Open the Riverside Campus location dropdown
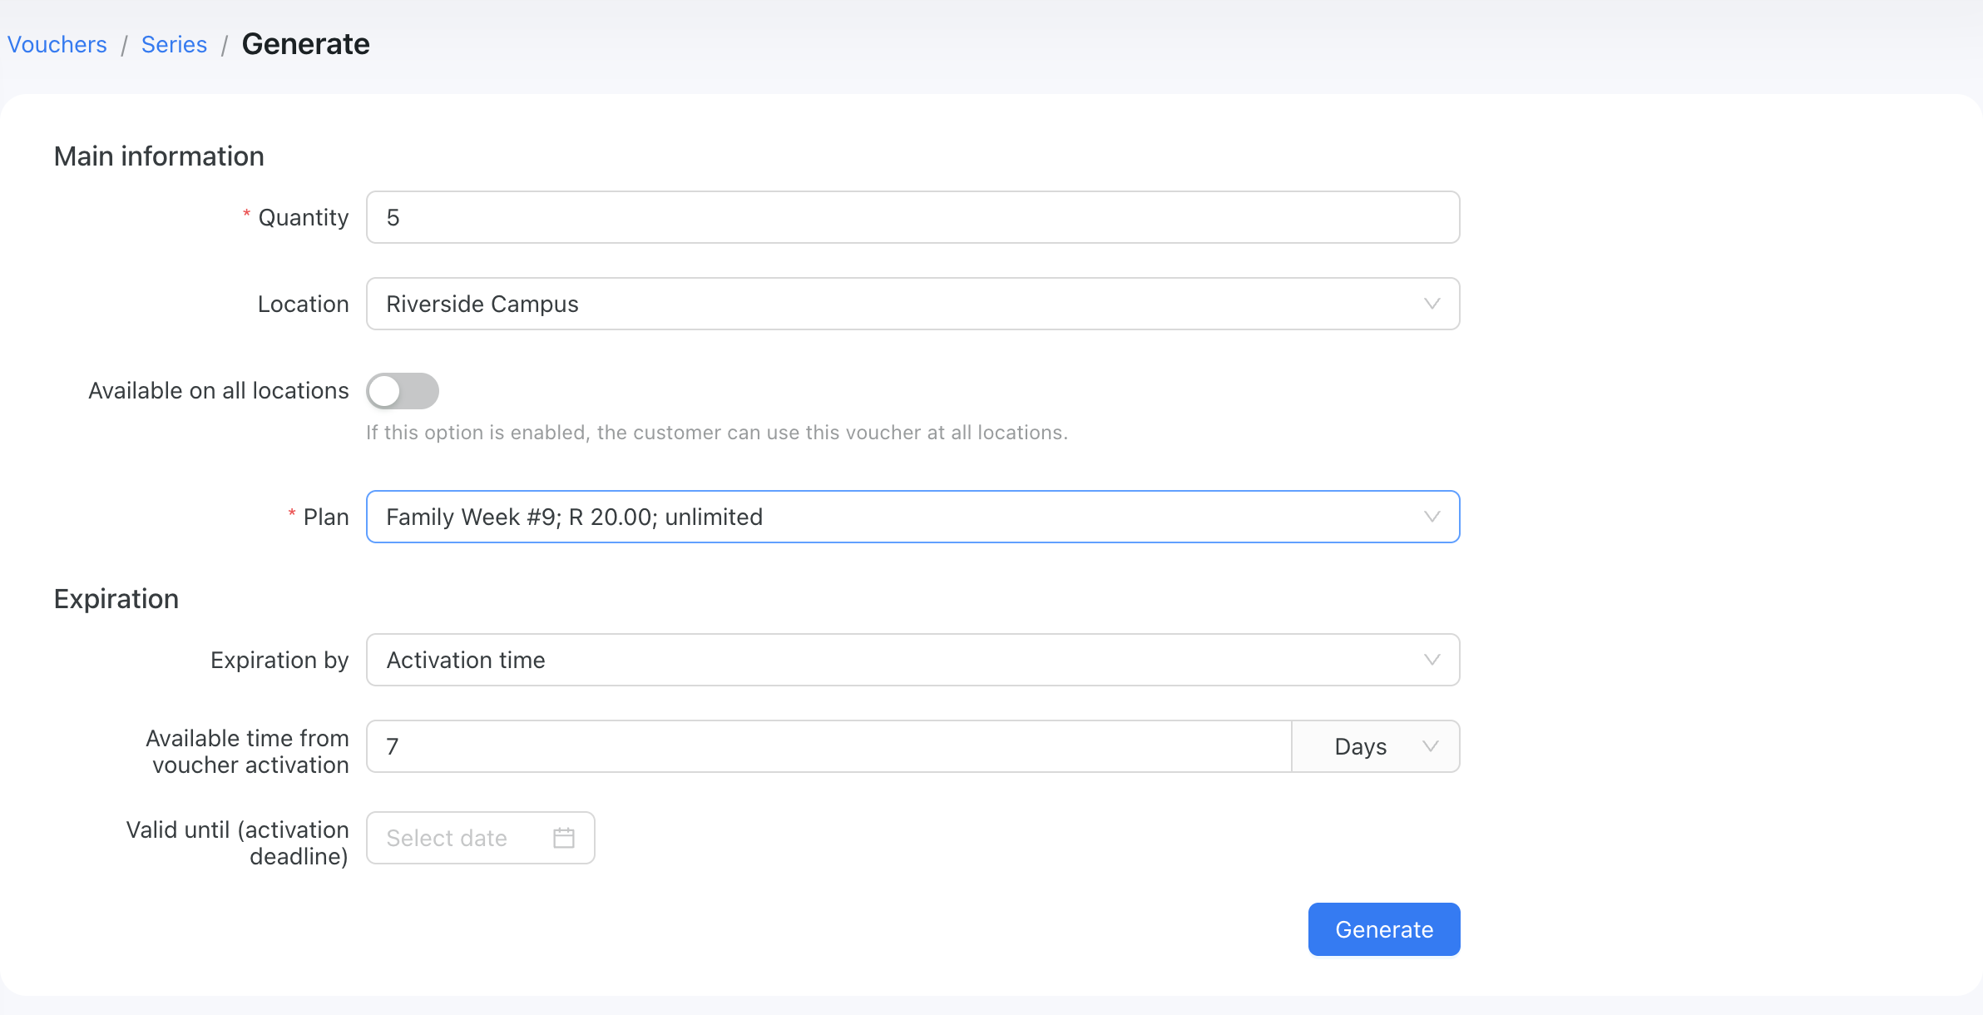 (x=912, y=304)
